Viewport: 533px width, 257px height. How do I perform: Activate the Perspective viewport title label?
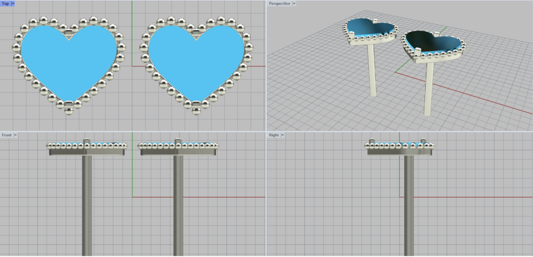[x=280, y=4]
